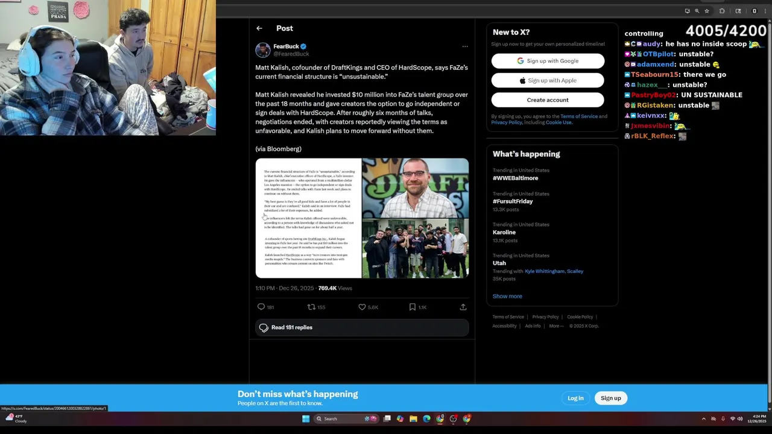
Task: Open Matt Kalish portrait photo
Action: click(x=416, y=187)
